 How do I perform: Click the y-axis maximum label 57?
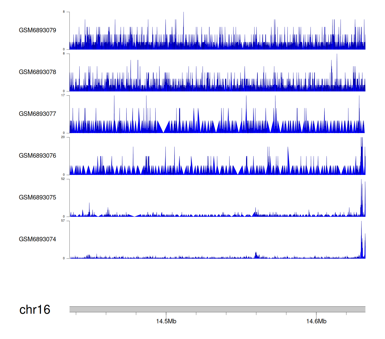point(63,221)
